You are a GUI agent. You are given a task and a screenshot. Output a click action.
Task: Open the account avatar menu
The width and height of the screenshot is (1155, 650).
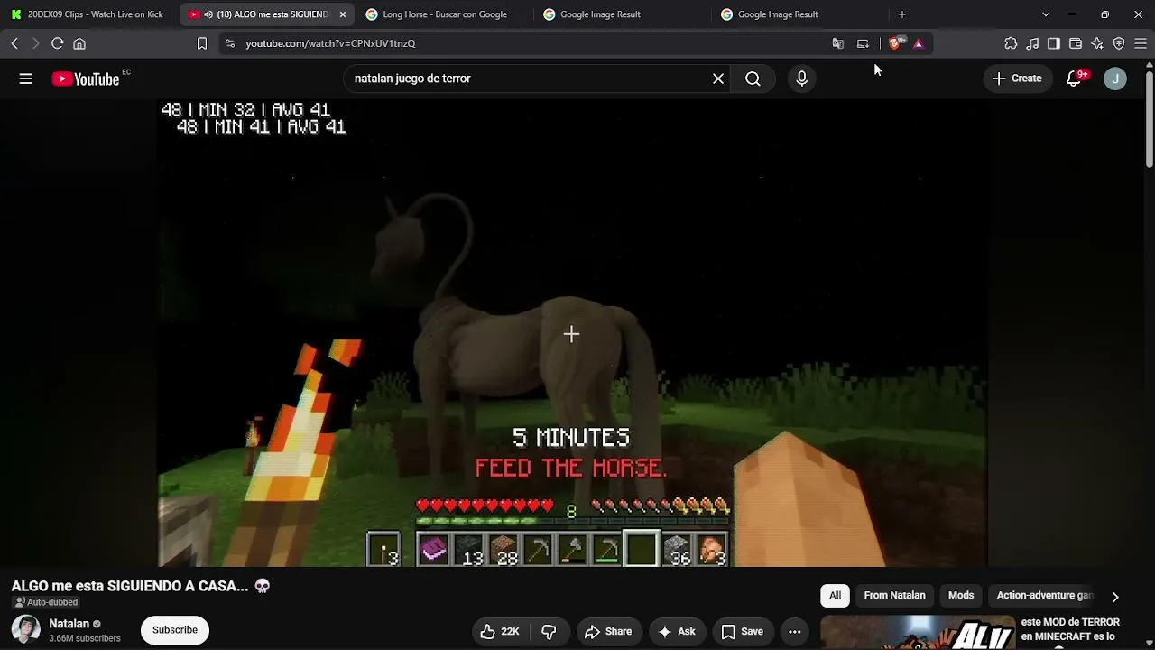point(1115,79)
